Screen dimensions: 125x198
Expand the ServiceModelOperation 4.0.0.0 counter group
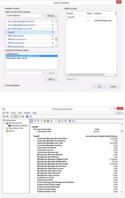[x=53, y=25]
